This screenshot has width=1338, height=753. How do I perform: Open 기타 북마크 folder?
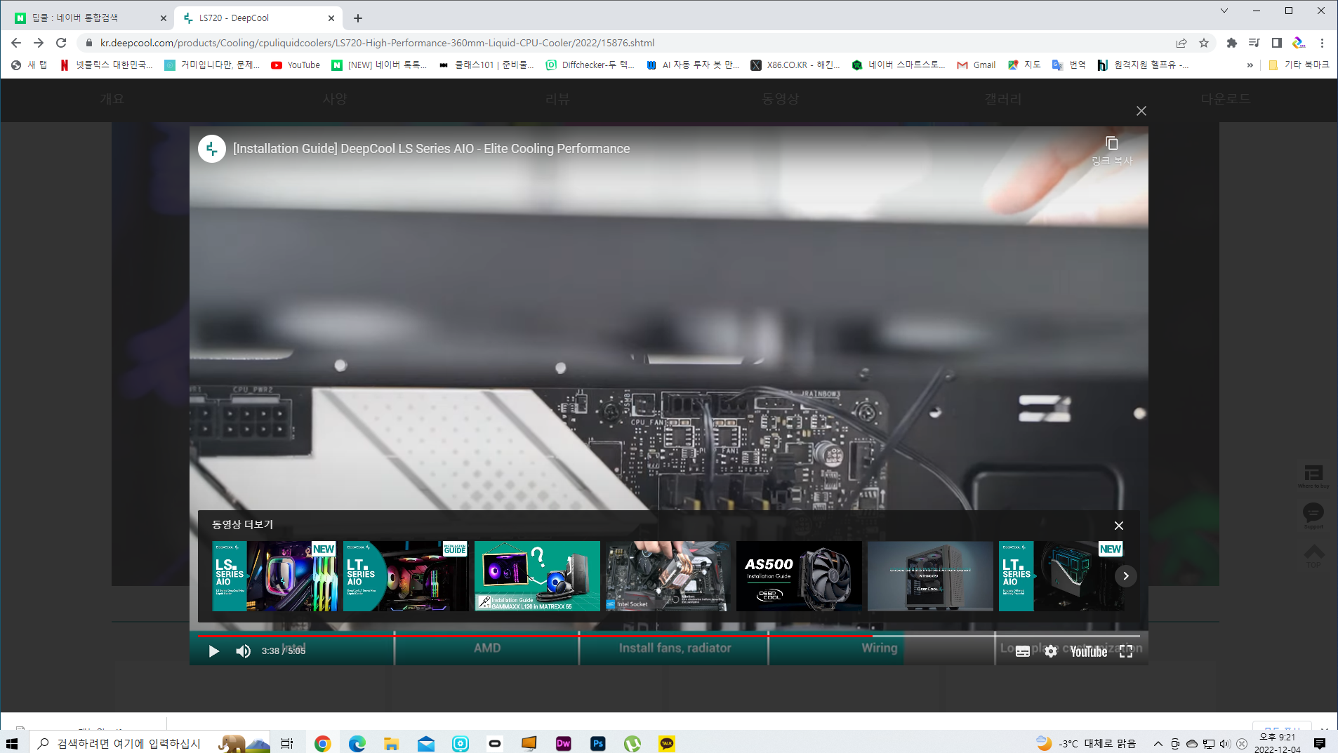pyautogui.click(x=1299, y=65)
